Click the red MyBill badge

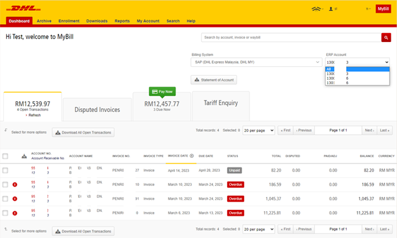383,9
